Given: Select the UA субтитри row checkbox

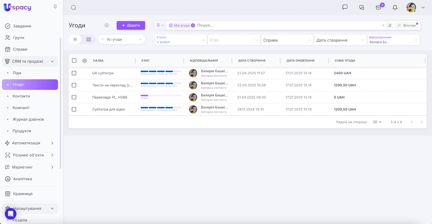Looking at the screenshot, I should (74, 73).
